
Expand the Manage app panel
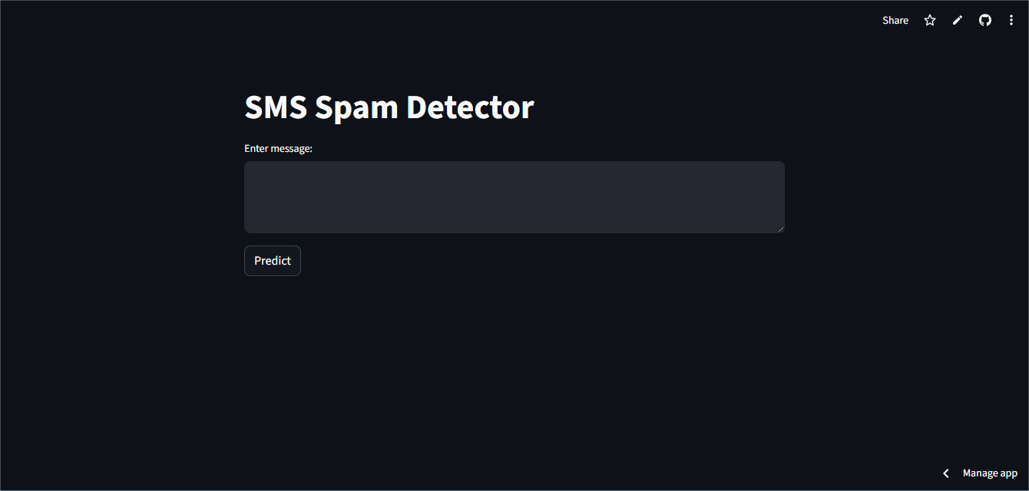981,473
